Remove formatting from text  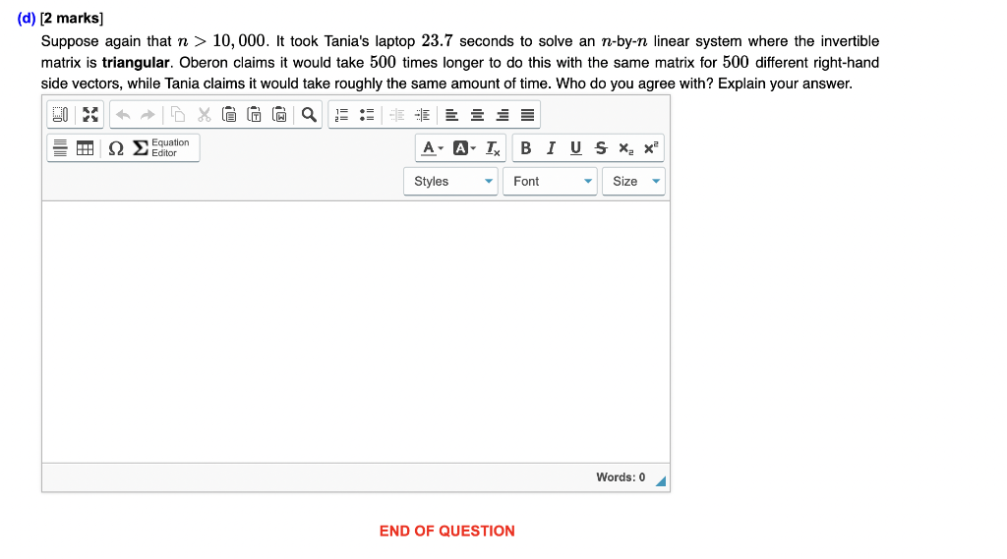point(493,148)
